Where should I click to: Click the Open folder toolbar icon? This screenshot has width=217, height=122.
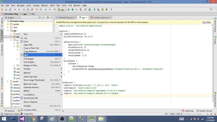point(2,9)
